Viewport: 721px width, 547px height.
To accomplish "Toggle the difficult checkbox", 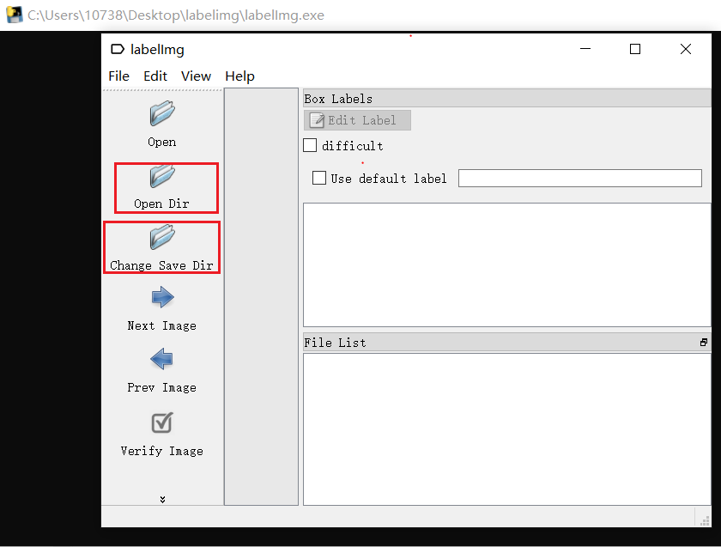I will pos(310,145).
